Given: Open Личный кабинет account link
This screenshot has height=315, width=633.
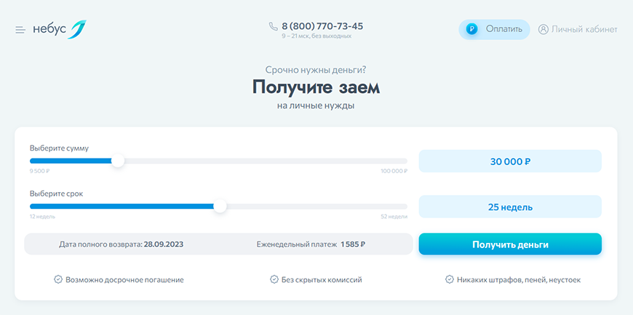Looking at the screenshot, I should [584, 30].
